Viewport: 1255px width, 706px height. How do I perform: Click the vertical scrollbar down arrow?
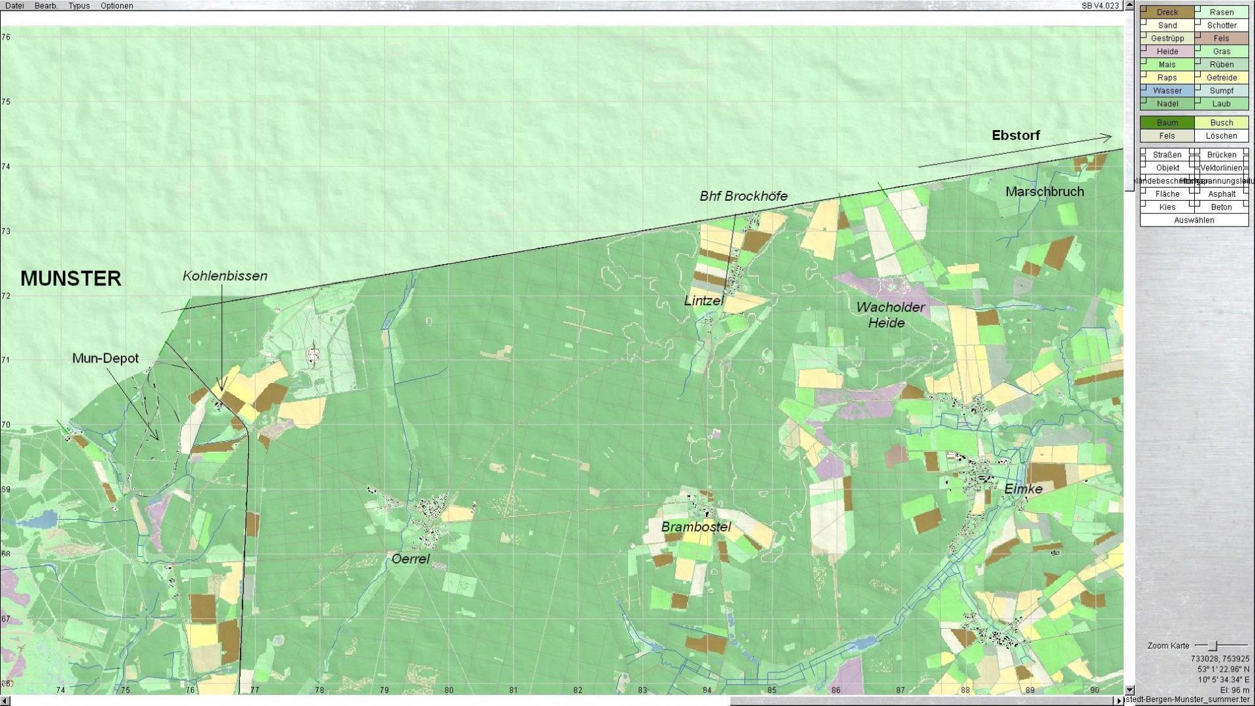(x=1129, y=689)
